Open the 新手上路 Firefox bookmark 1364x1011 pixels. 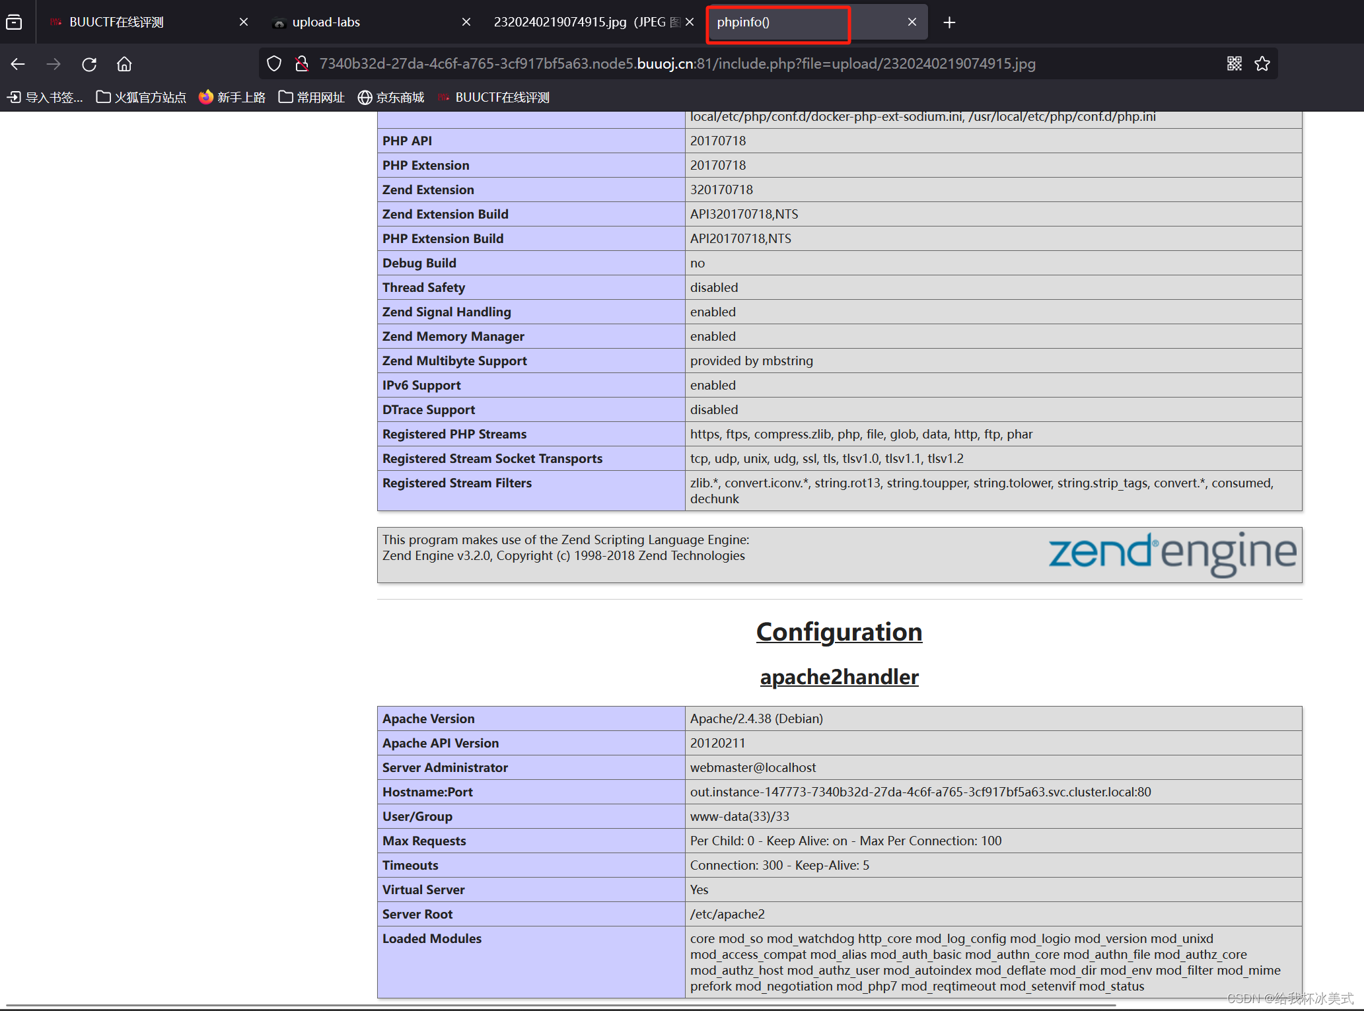point(233,98)
